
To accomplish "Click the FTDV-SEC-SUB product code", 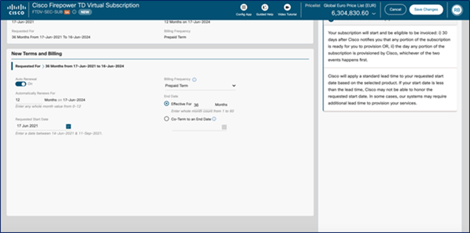I will [x=47, y=12].
